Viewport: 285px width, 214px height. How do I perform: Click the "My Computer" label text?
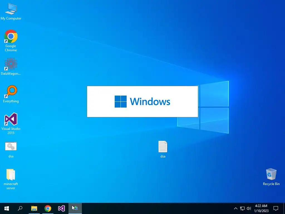[11, 18]
